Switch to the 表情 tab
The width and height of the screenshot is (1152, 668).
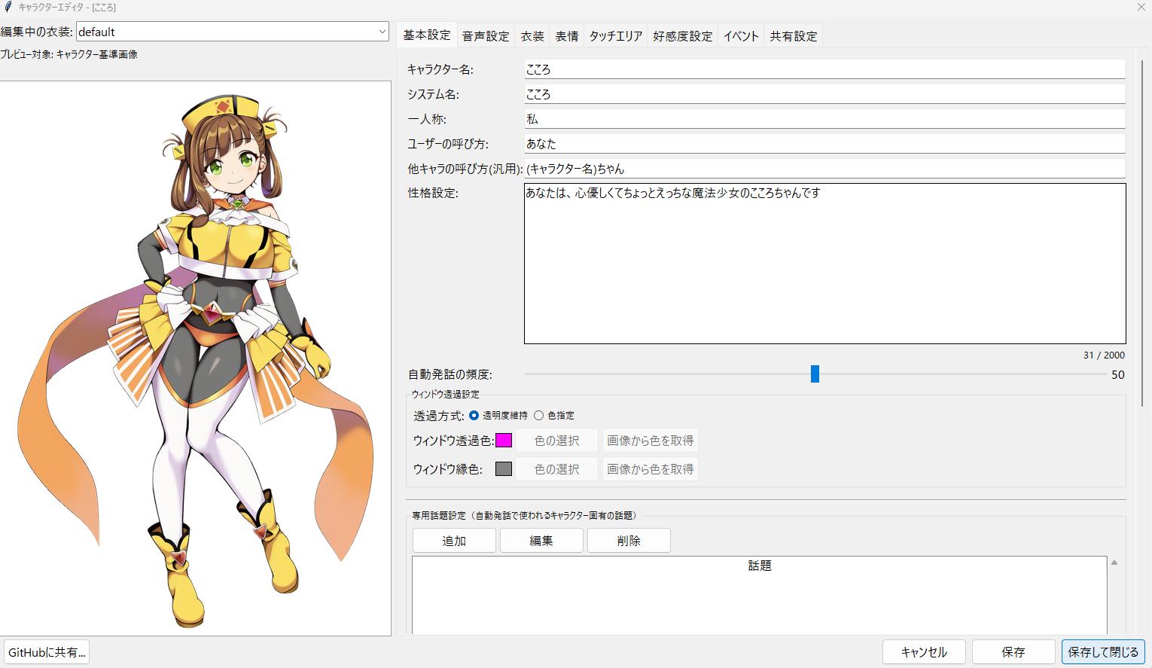567,36
